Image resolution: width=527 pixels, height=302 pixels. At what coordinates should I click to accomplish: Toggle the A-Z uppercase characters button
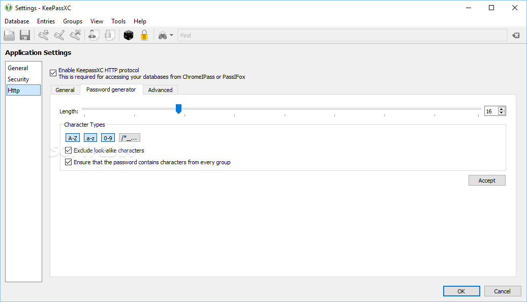(73, 138)
